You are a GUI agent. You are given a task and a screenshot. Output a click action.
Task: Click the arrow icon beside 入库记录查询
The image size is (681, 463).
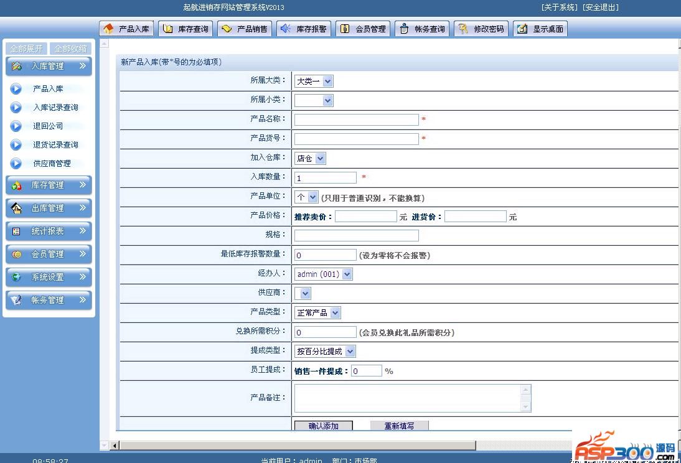[16, 107]
